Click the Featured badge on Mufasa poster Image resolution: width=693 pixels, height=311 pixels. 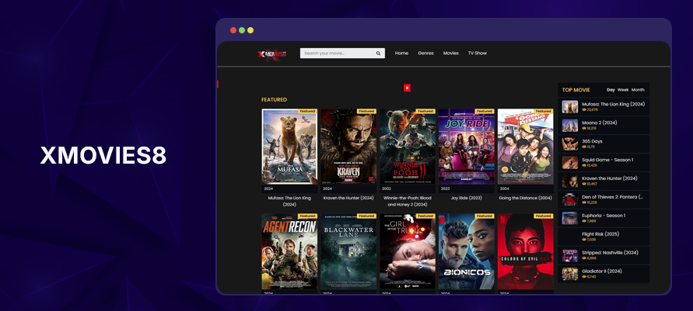coord(307,112)
